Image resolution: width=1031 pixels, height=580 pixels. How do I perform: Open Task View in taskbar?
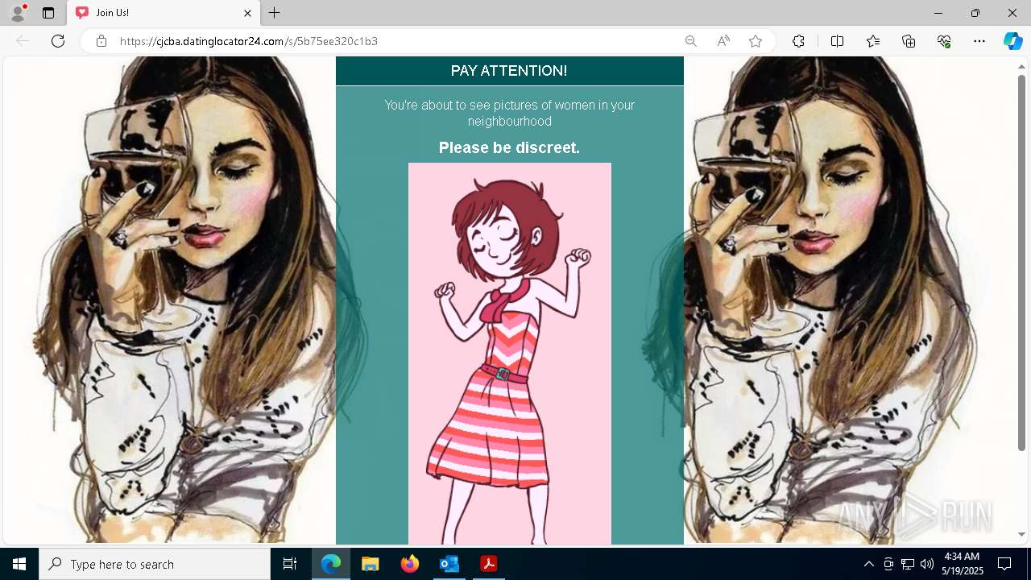[290, 564]
